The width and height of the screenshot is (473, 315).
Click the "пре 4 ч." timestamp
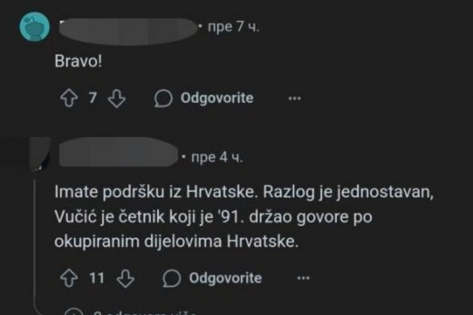click(217, 157)
